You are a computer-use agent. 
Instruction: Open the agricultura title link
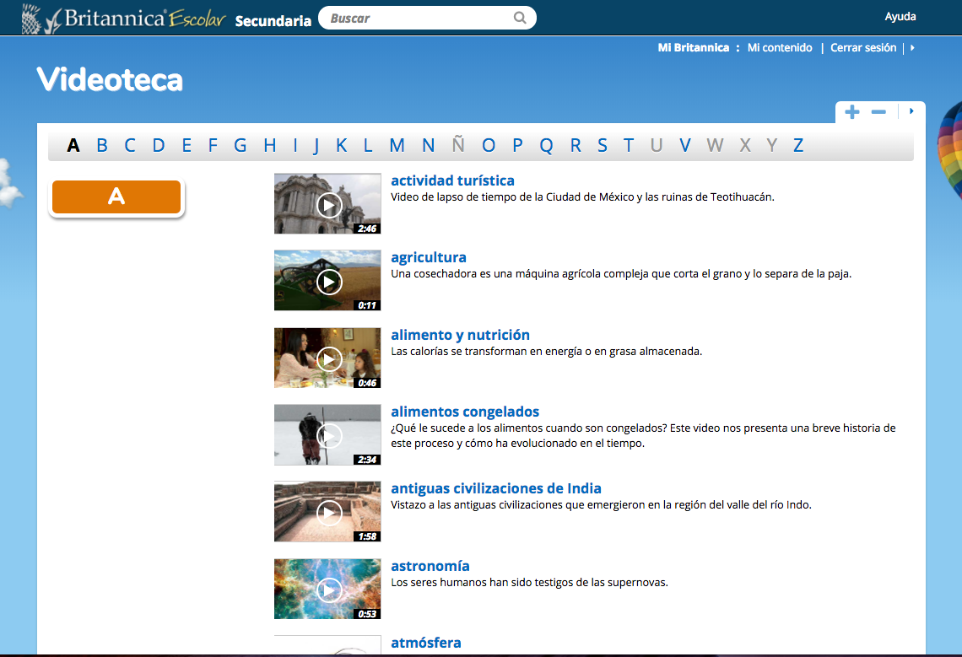pyautogui.click(x=428, y=257)
